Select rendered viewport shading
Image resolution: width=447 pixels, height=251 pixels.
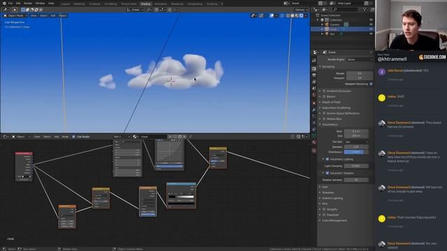(301, 15)
